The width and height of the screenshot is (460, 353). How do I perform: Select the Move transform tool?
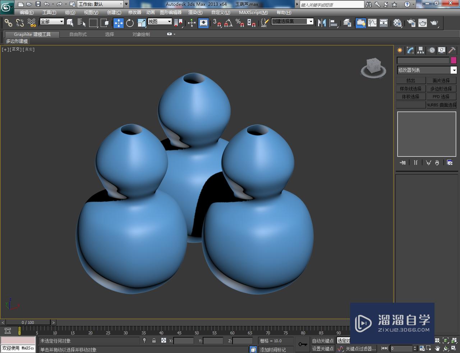pos(118,23)
